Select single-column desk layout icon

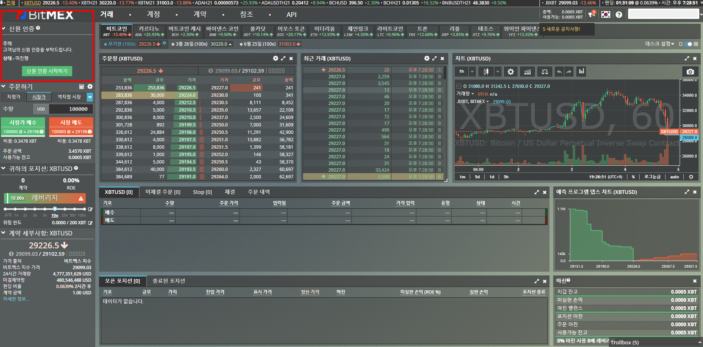[680, 44]
